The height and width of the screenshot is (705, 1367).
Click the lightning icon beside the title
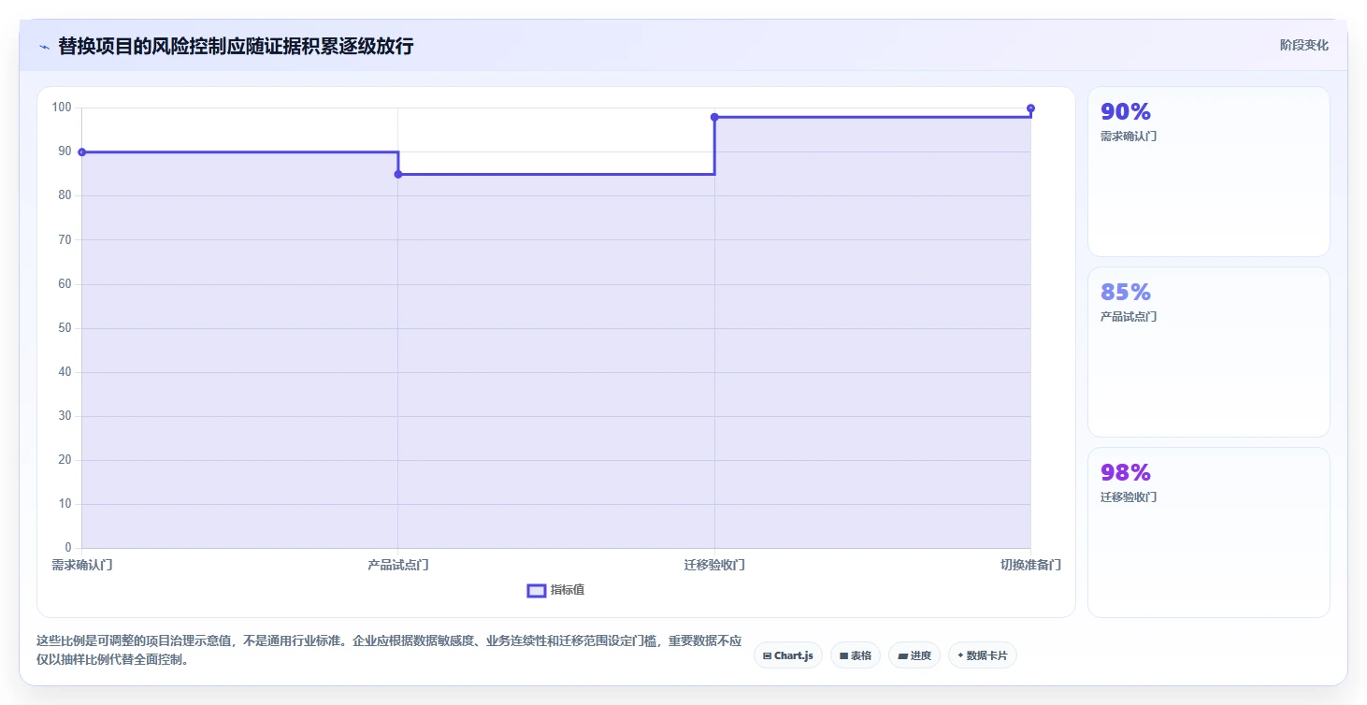pyautogui.click(x=44, y=47)
